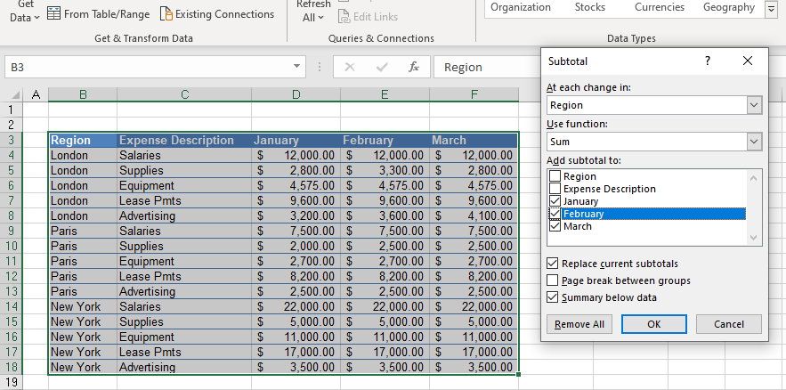The image size is (786, 390).
Task: Click the Subtotal dialog help question mark
Action: [x=708, y=61]
